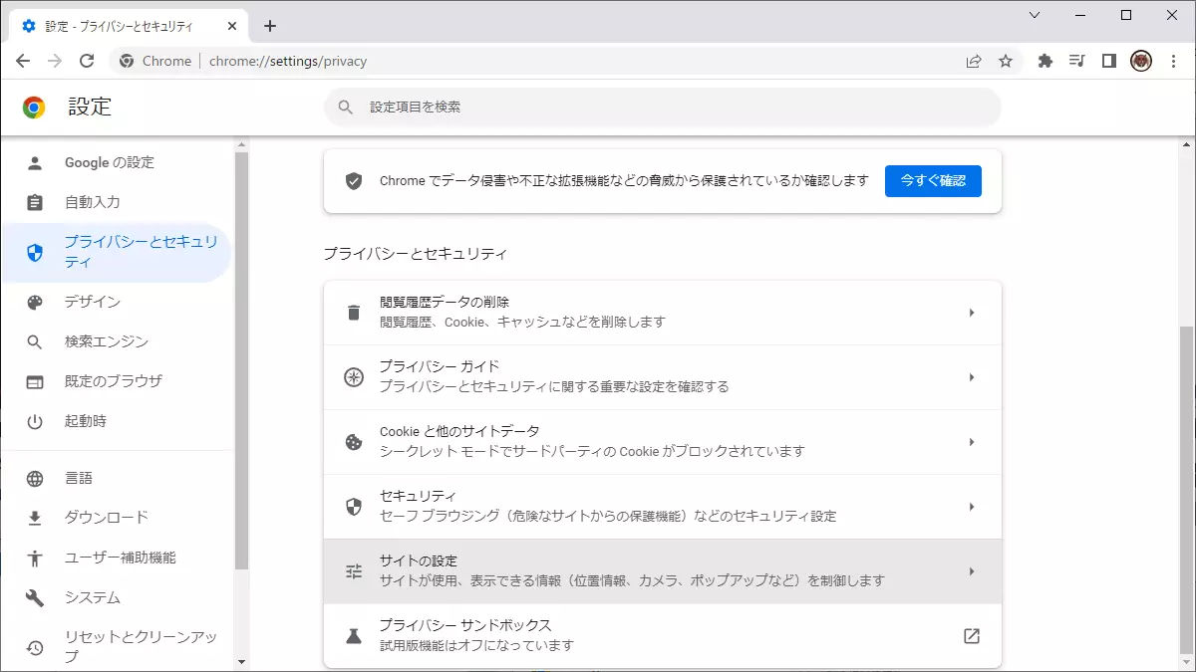Open the media control icon in toolbar
Screen dimensions: 1196x672
coord(1076,61)
